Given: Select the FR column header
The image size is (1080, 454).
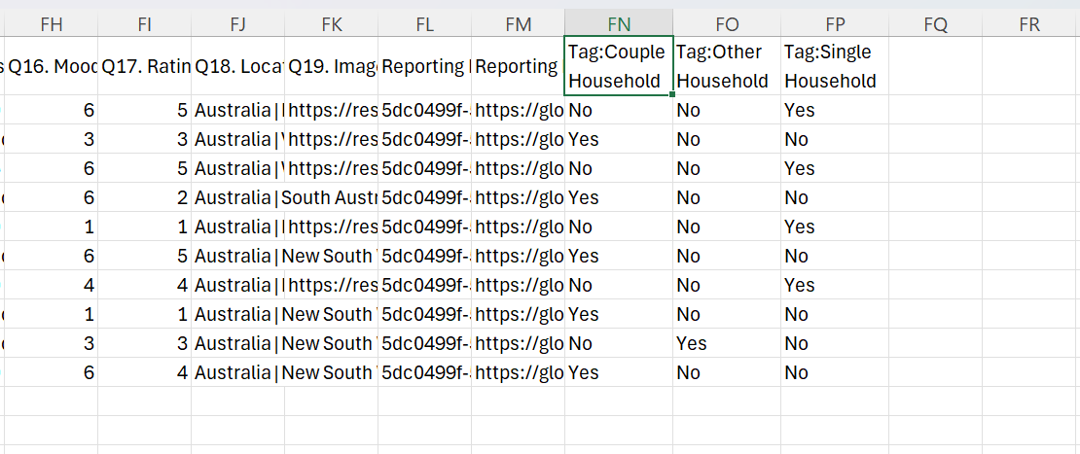Looking at the screenshot, I should coord(1029,24).
